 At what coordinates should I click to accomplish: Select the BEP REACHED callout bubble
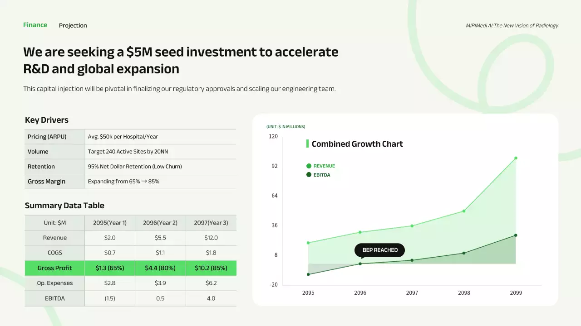(379, 250)
